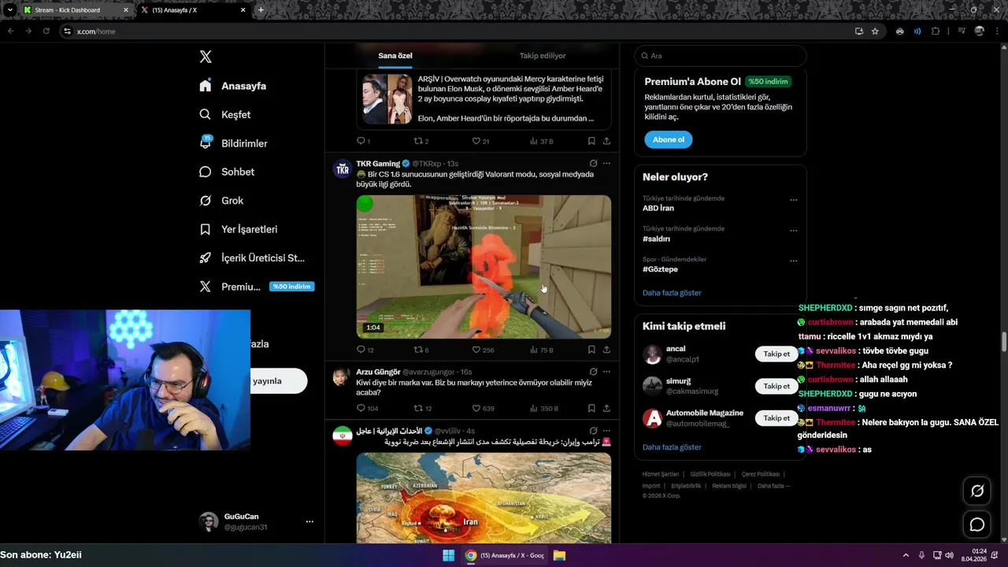Open more options for ABD İran trend

click(x=793, y=200)
